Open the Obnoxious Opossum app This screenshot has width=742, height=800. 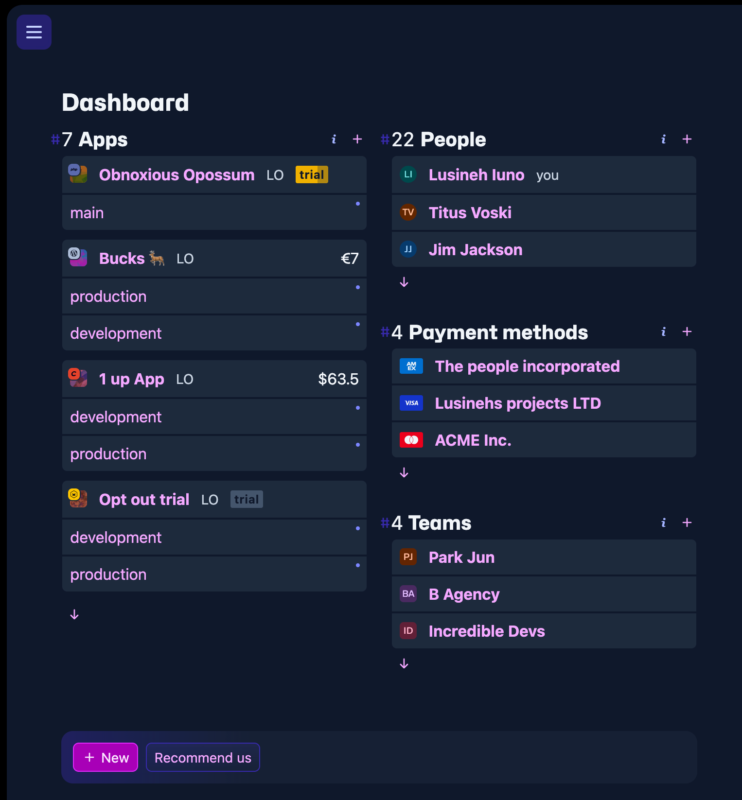coord(177,175)
